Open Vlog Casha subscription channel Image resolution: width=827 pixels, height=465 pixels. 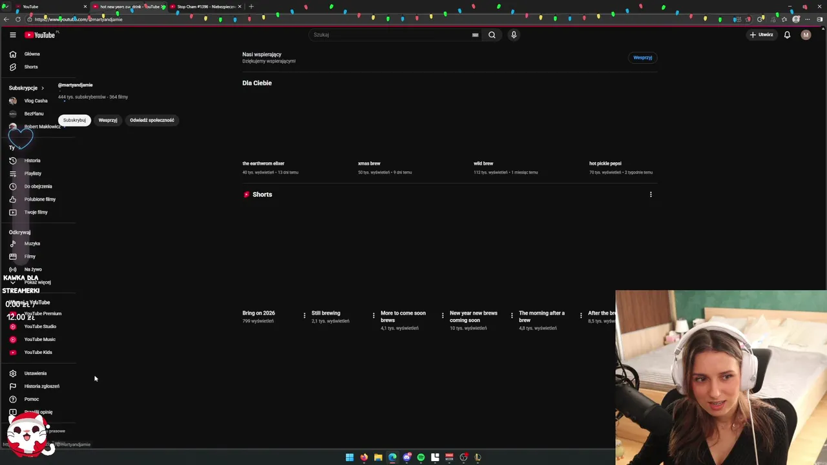tap(36, 101)
